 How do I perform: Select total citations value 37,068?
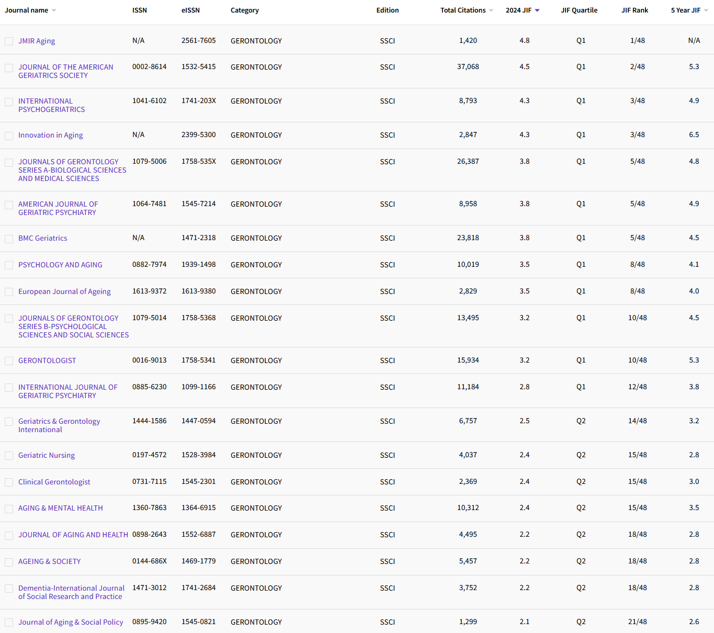[468, 67]
